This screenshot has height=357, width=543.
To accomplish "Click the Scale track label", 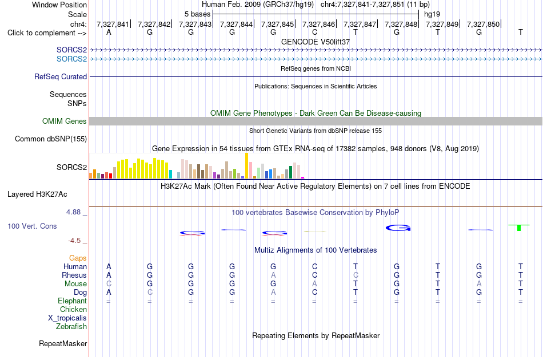I will click(x=77, y=14).
